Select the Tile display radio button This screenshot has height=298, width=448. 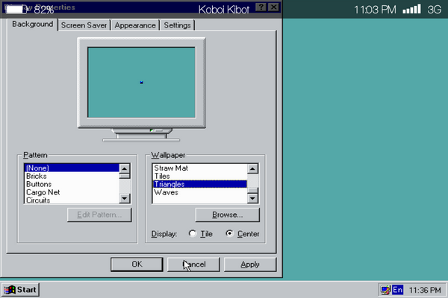[193, 233]
